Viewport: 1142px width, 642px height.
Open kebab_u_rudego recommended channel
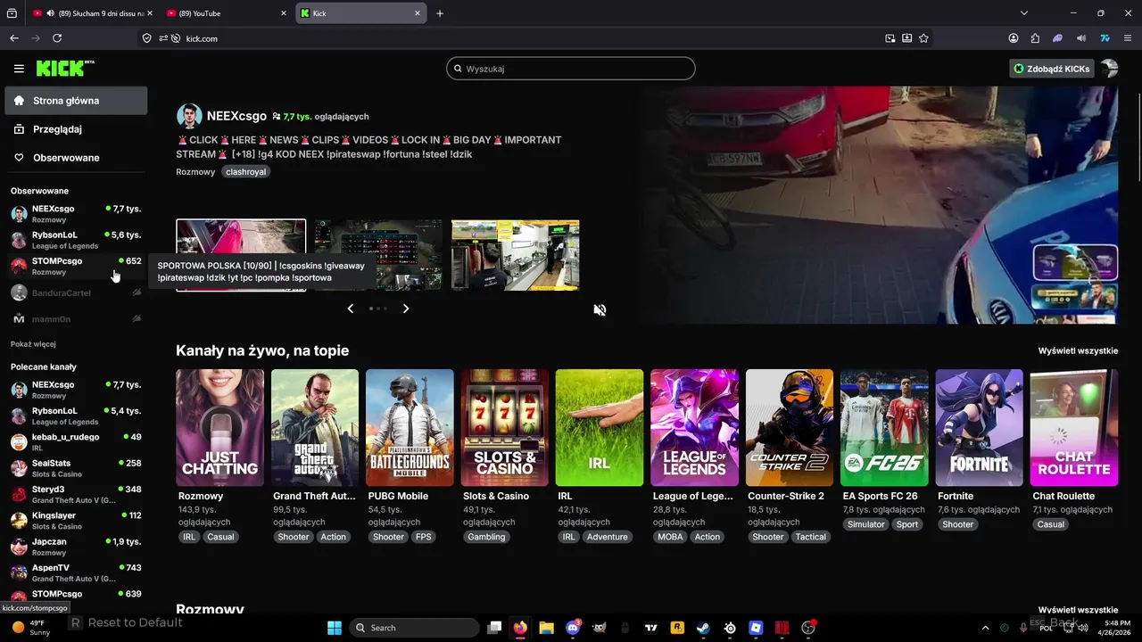[x=76, y=442]
